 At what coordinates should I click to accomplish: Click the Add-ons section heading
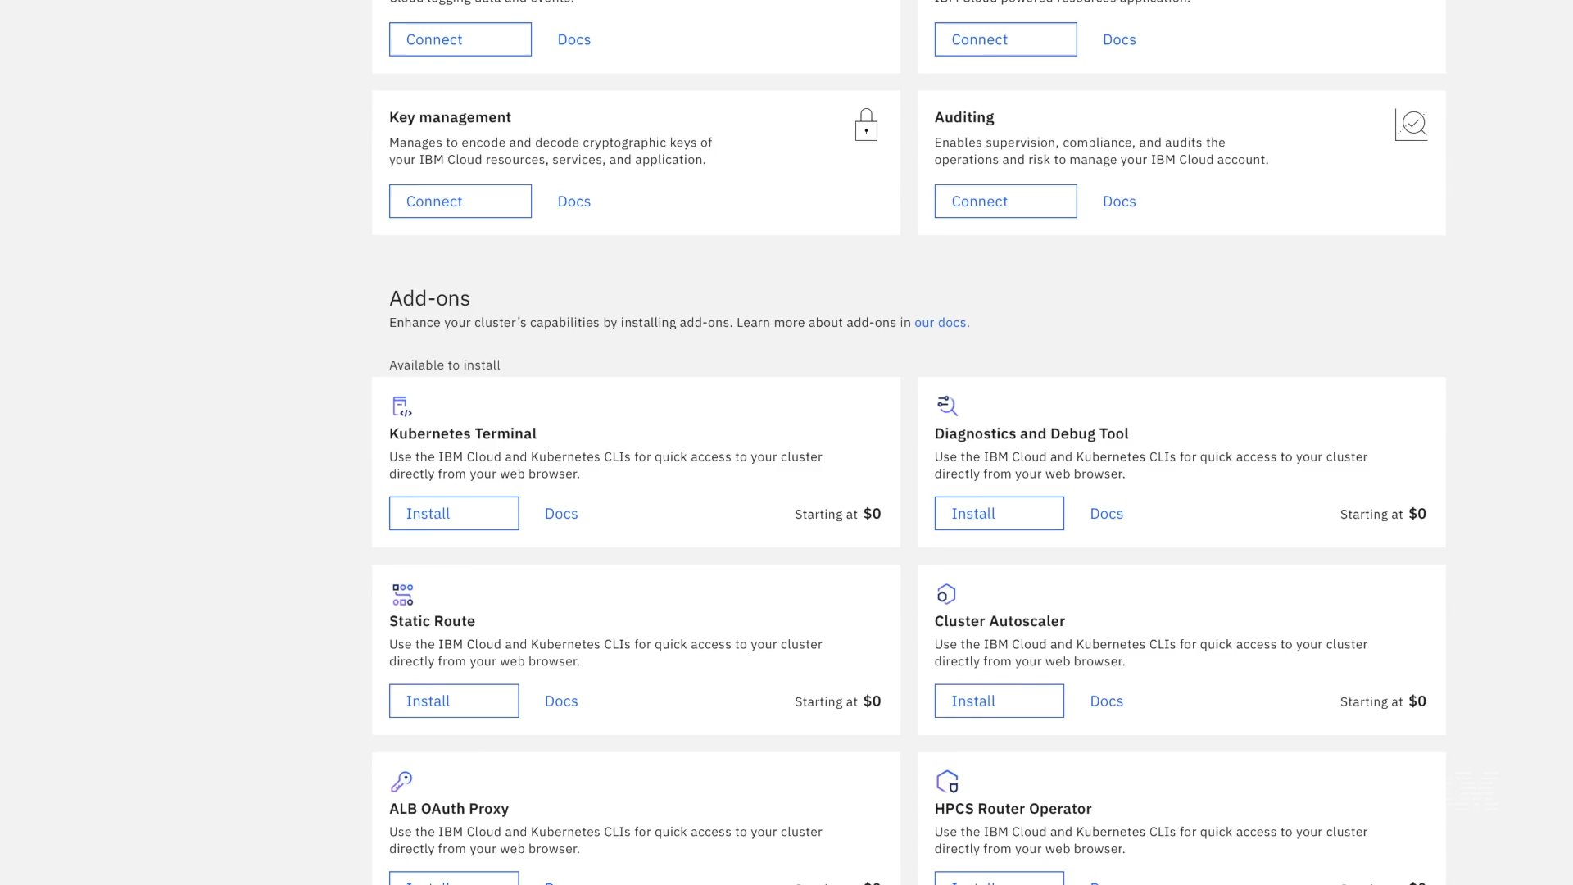point(429,298)
